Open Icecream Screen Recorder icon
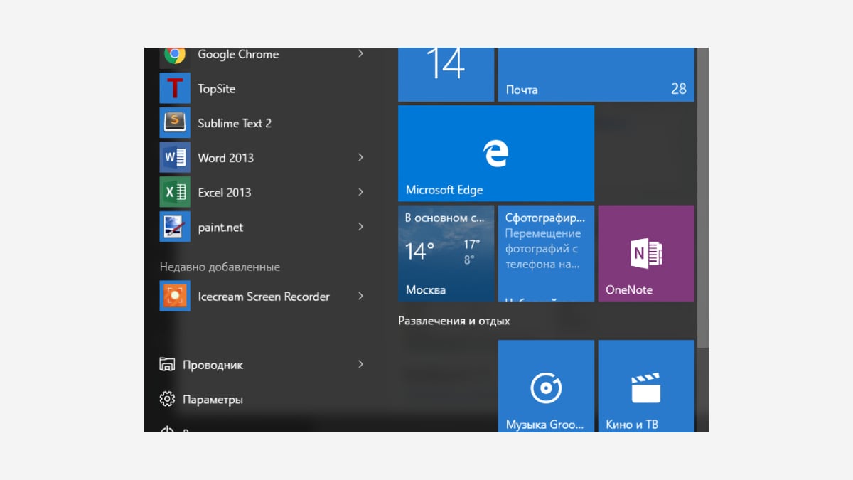Image resolution: width=853 pixels, height=480 pixels. pos(175,296)
